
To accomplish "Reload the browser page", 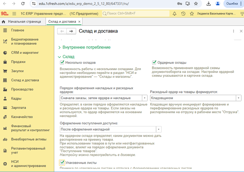I will 23,4.
